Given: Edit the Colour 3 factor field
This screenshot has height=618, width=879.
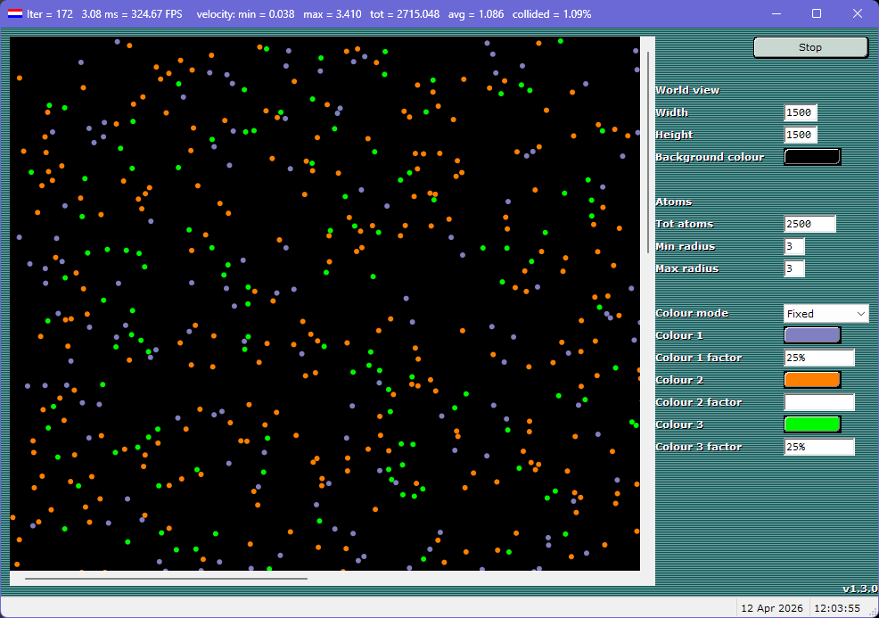Looking at the screenshot, I should click(818, 447).
